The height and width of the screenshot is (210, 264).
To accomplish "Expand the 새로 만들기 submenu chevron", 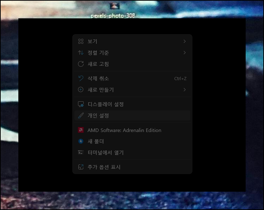I will click(185, 90).
